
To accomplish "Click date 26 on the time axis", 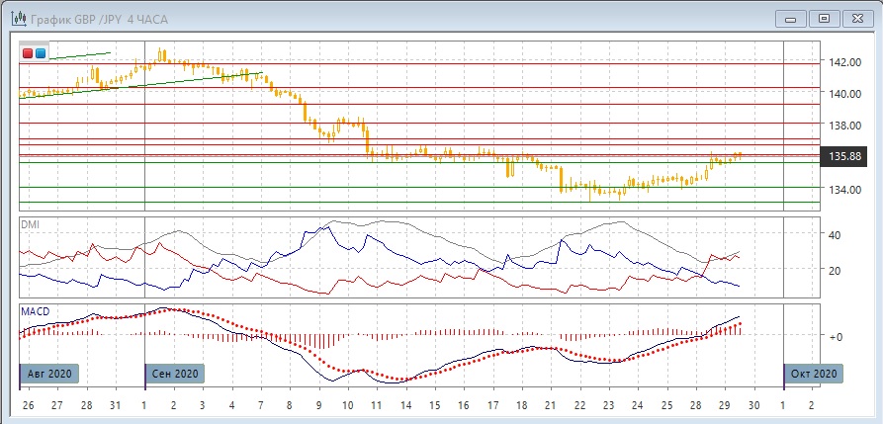I will [x=27, y=406].
